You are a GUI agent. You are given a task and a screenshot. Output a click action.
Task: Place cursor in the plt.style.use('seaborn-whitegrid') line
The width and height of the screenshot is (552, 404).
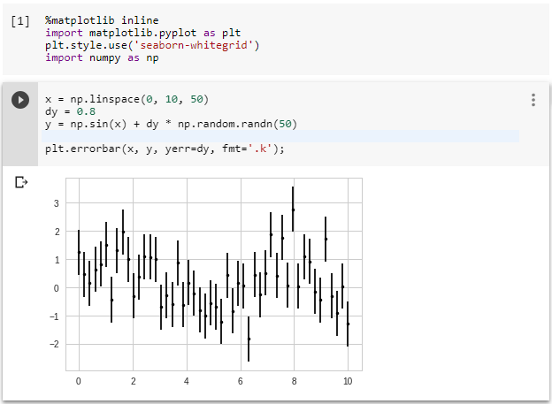[x=152, y=45]
